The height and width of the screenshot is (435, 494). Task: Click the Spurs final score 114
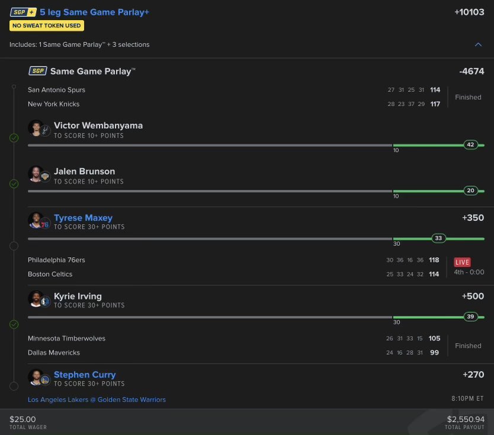(435, 90)
